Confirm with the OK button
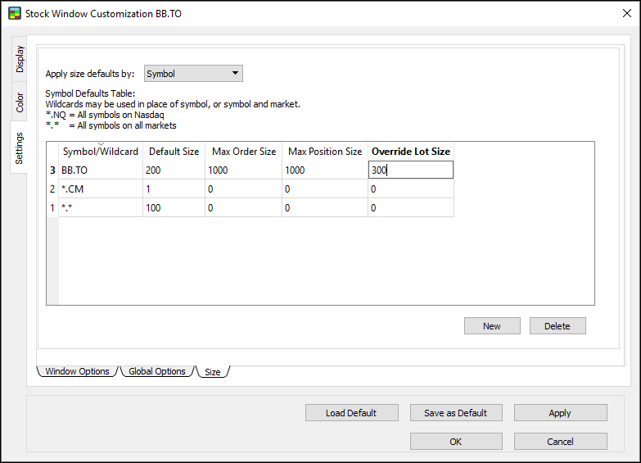Viewport: 641px width, 463px height. pos(455,442)
